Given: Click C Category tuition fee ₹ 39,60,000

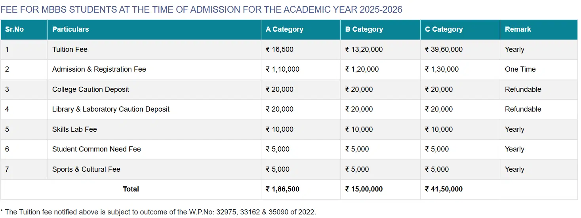Looking at the screenshot, I should click(444, 49).
